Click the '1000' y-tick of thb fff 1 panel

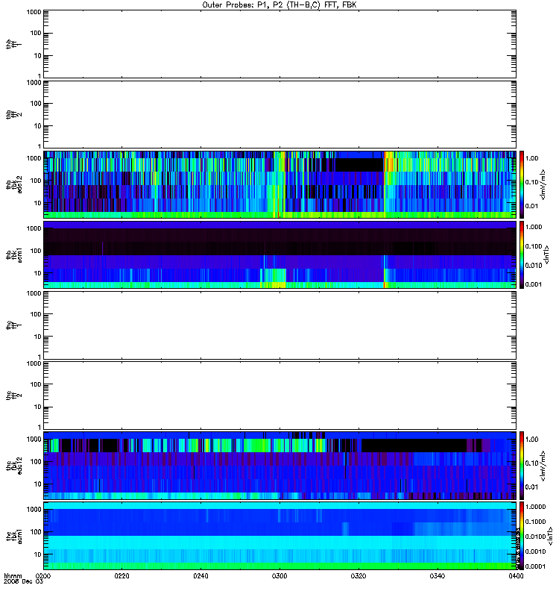(34, 12)
